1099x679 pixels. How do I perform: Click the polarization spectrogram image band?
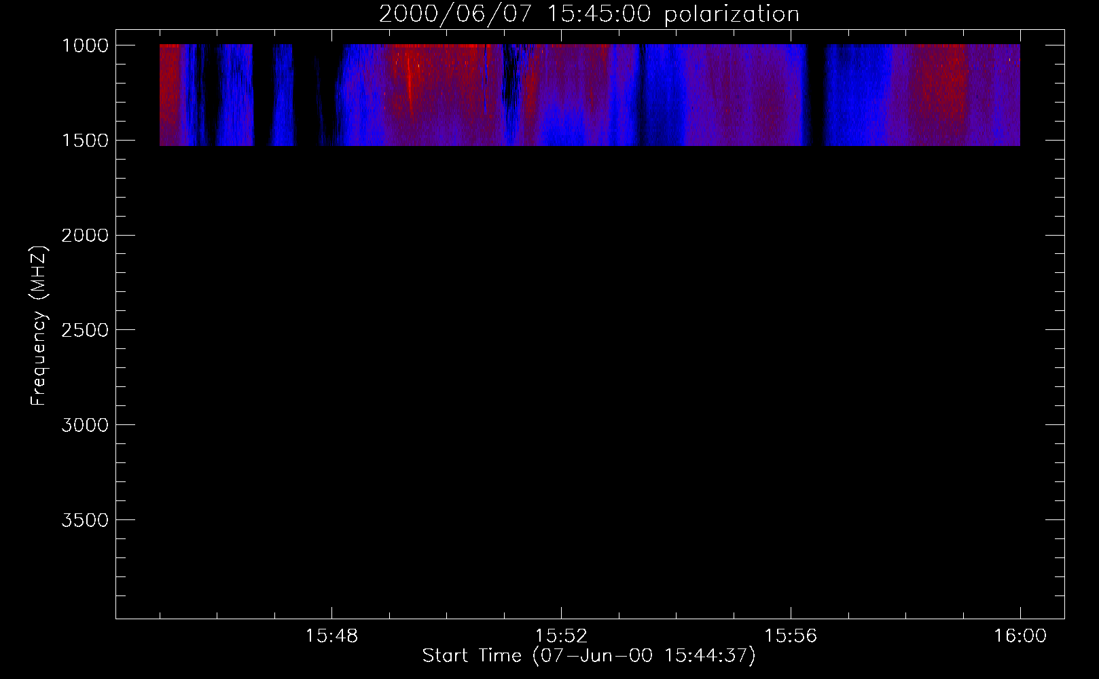pos(590,95)
